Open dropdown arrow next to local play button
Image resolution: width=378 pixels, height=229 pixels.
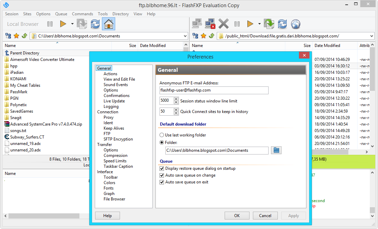click(x=72, y=24)
